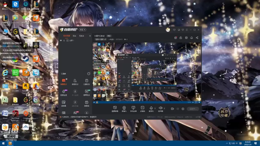
Task: Expand microphone options arrow
Action: 155,108
